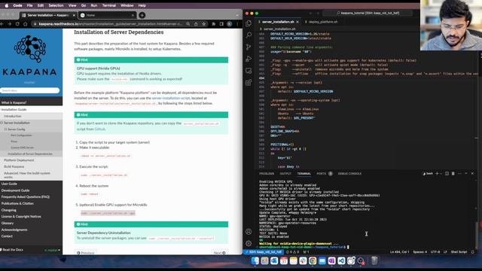The height and width of the screenshot is (271, 482).
Task: Open the Search view in VS Code
Action: click(249, 35)
